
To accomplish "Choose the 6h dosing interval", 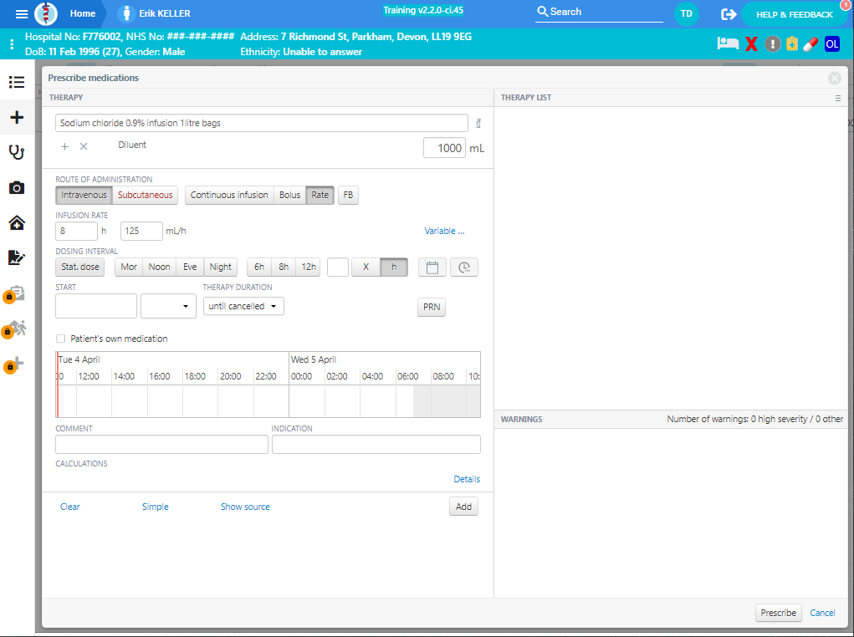I will click(x=259, y=268).
